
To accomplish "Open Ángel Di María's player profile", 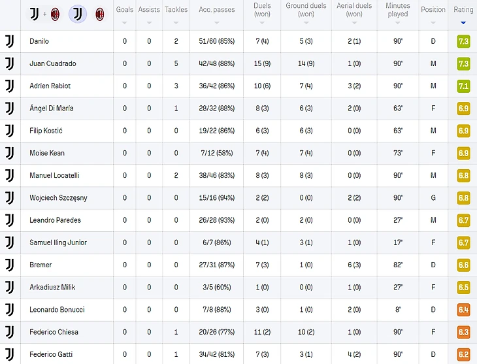I will [x=52, y=108].
